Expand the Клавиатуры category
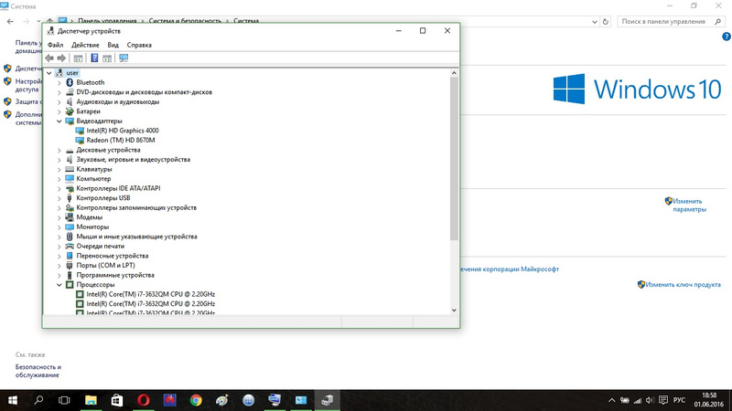 [x=59, y=169]
